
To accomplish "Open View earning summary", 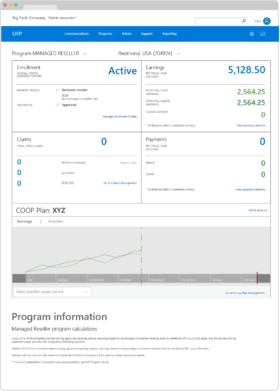I will [250, 125].
